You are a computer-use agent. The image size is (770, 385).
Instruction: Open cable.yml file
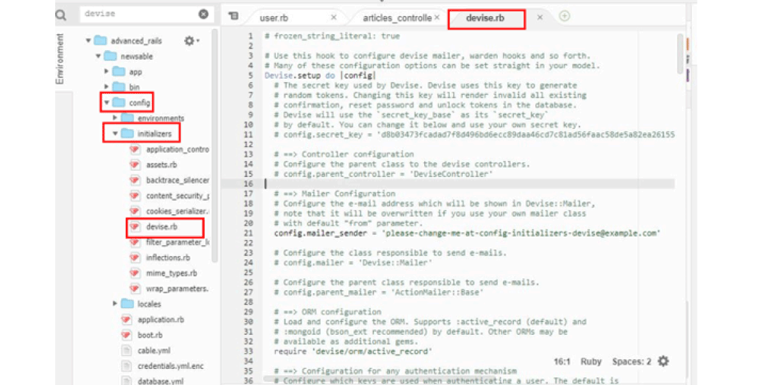pos(153,350)
